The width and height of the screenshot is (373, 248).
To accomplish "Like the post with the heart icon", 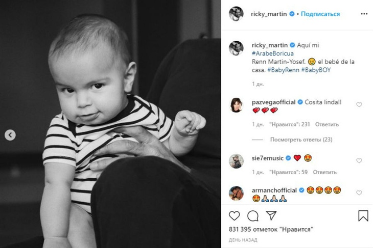I will (x=234, y=216).
